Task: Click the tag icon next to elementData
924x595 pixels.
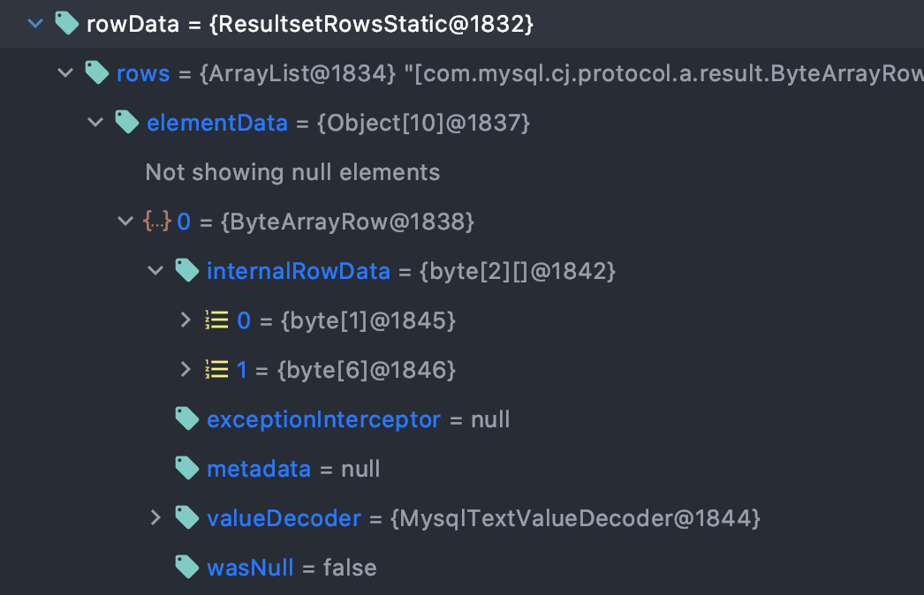Action: point(126,123)
